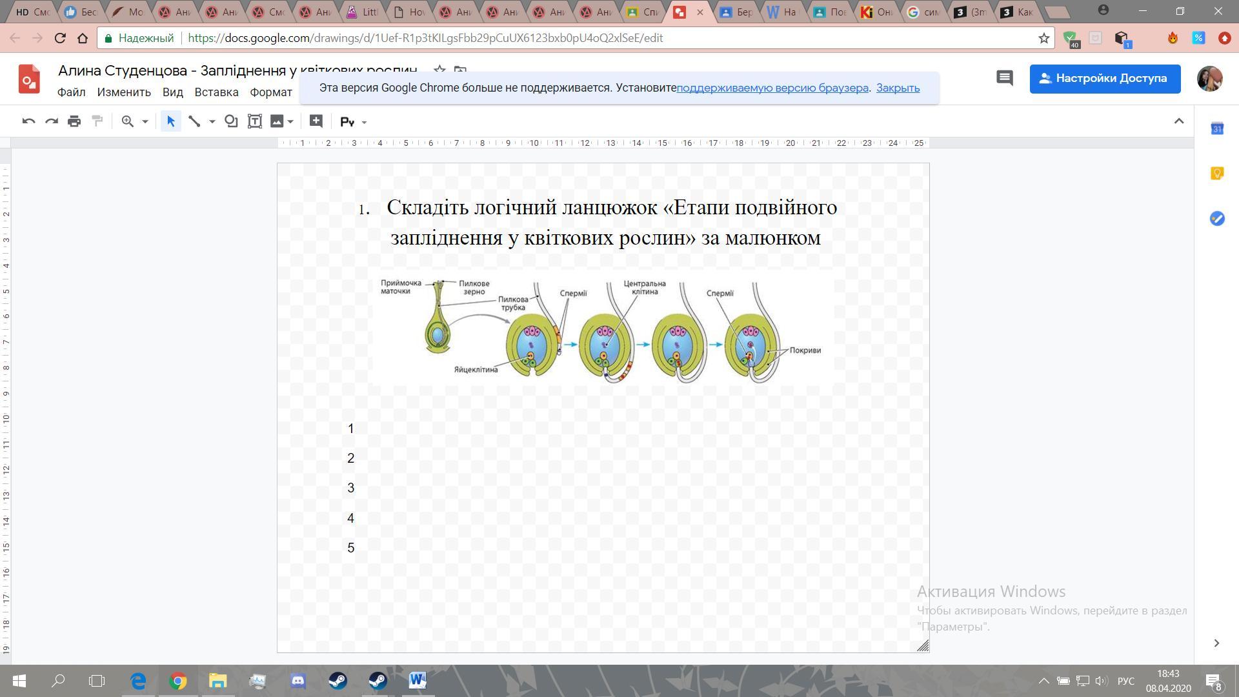Open comment history speech bubble
Image resolution: width=1239 pixels, height=697 pixels.
pyautogui.click(x=1004, y=79)
